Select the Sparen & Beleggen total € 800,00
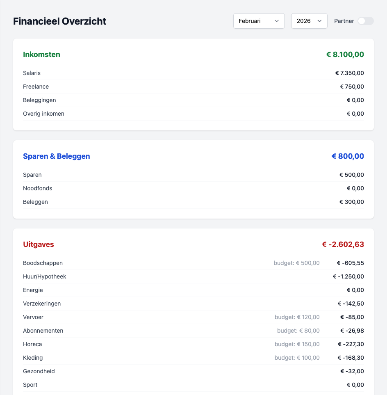This screenshot has height=395, width=387. (x=348, y=156)
